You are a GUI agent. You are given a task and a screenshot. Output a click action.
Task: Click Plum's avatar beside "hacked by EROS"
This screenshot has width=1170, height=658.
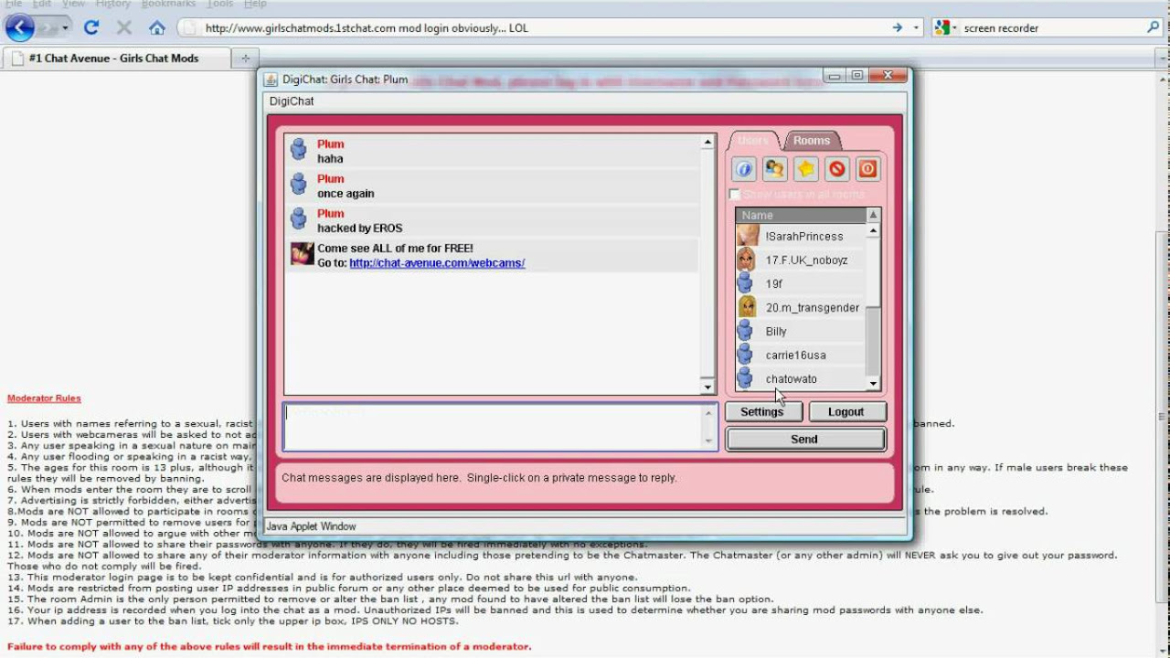298,218
